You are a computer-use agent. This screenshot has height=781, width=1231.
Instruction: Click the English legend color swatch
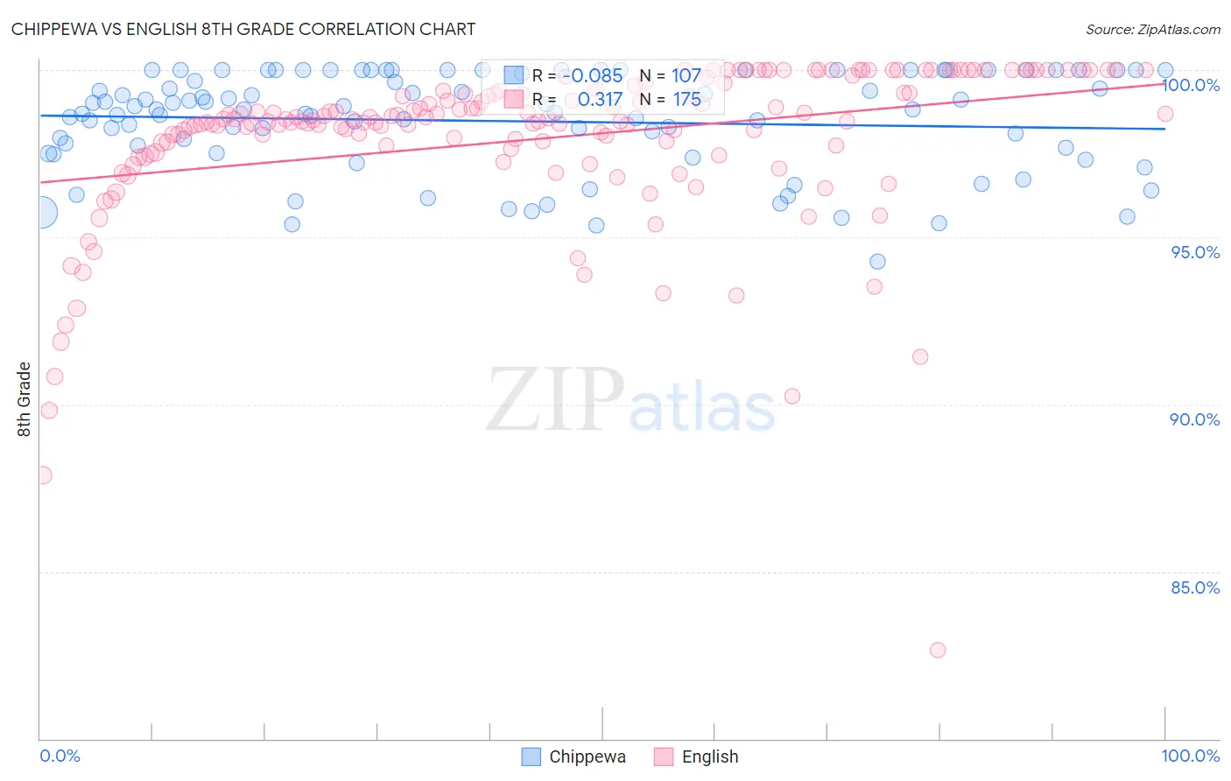(x=664, y=756)
